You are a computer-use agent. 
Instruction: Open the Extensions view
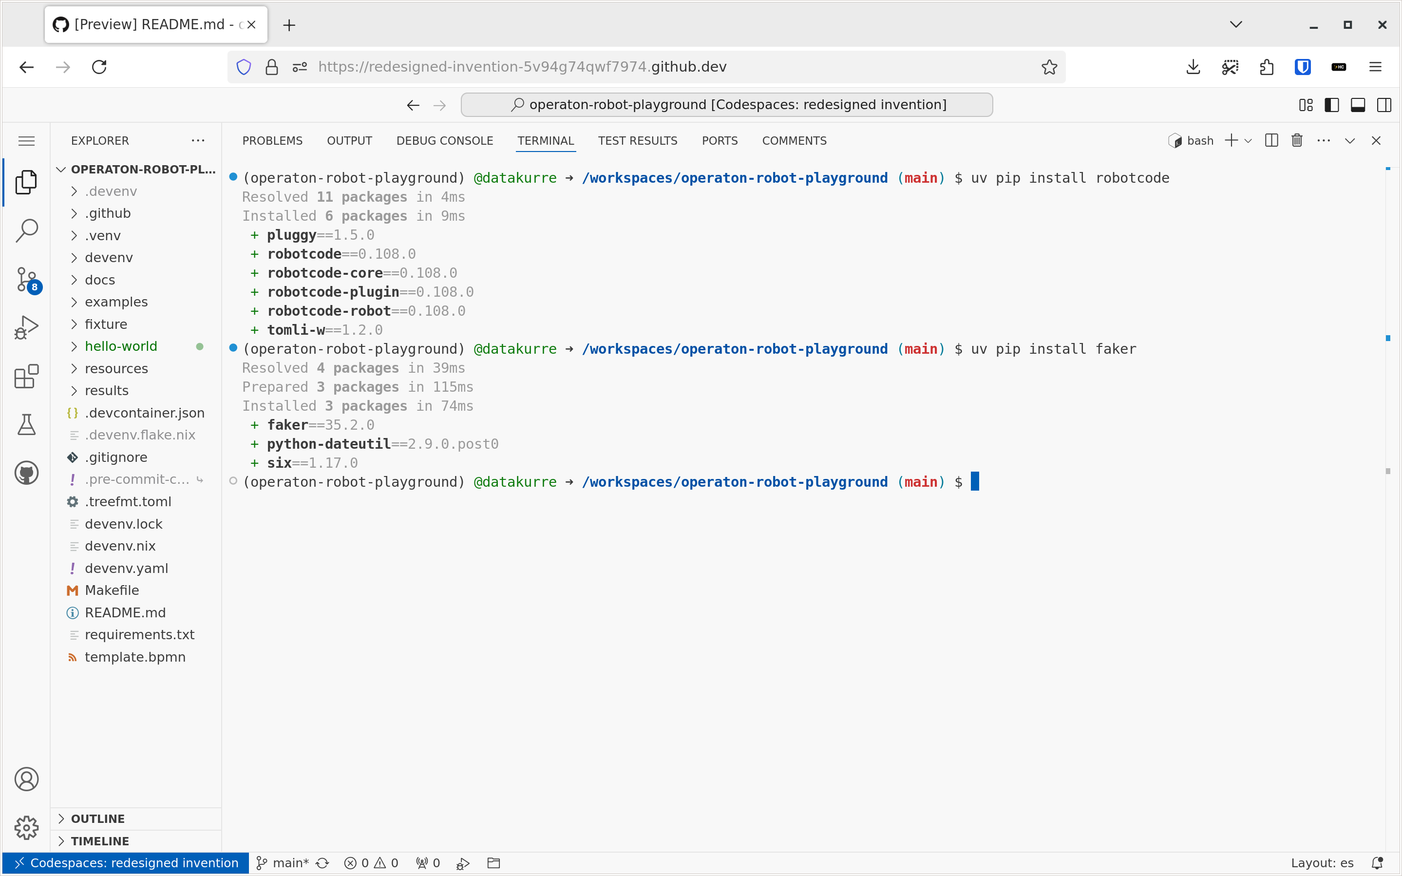click(x=27, y=377)
